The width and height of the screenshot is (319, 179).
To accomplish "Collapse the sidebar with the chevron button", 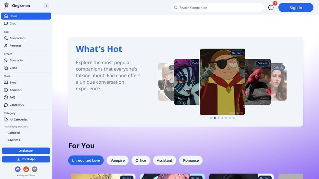I will pyautogui.click(x=47, y=6).
